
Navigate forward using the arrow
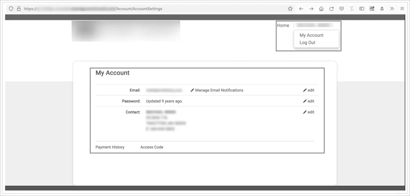pos(311,9)
